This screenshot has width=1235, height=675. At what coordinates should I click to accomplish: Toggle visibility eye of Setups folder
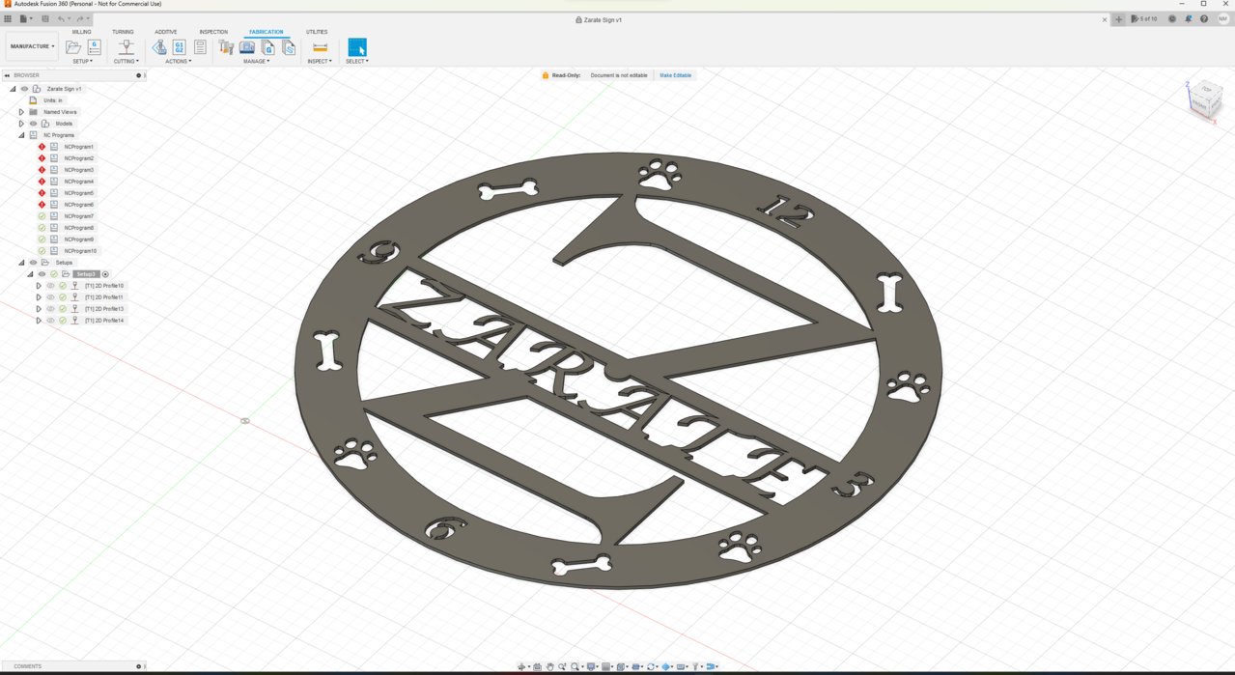33,263
